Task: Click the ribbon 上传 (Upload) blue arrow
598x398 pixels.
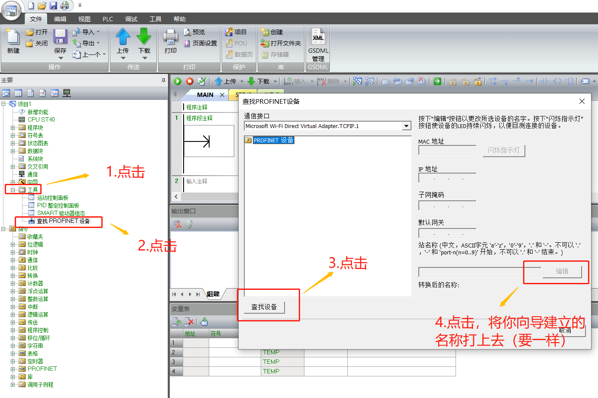Action: point(123,37)
